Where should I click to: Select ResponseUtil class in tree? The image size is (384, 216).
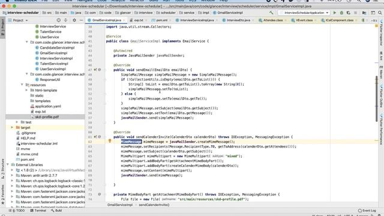click(x=50, y=80)
